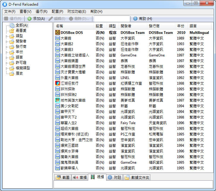Click the floppy icon beside 美少女戰記
Image resolution: width=216 pixels, height=191 pixels.
pyautogui.click(x=57, y=106)
